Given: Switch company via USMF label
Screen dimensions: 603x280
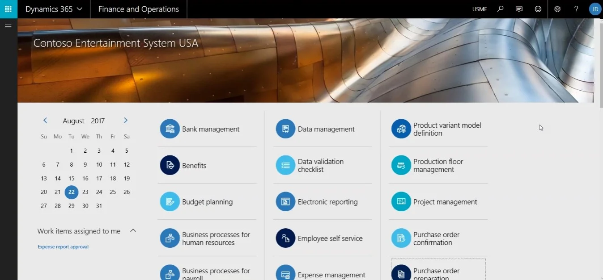Looking at the screenshot, I should tap(480, 9).
